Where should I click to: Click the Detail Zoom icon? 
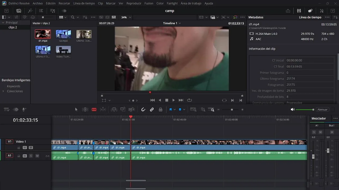203,110
